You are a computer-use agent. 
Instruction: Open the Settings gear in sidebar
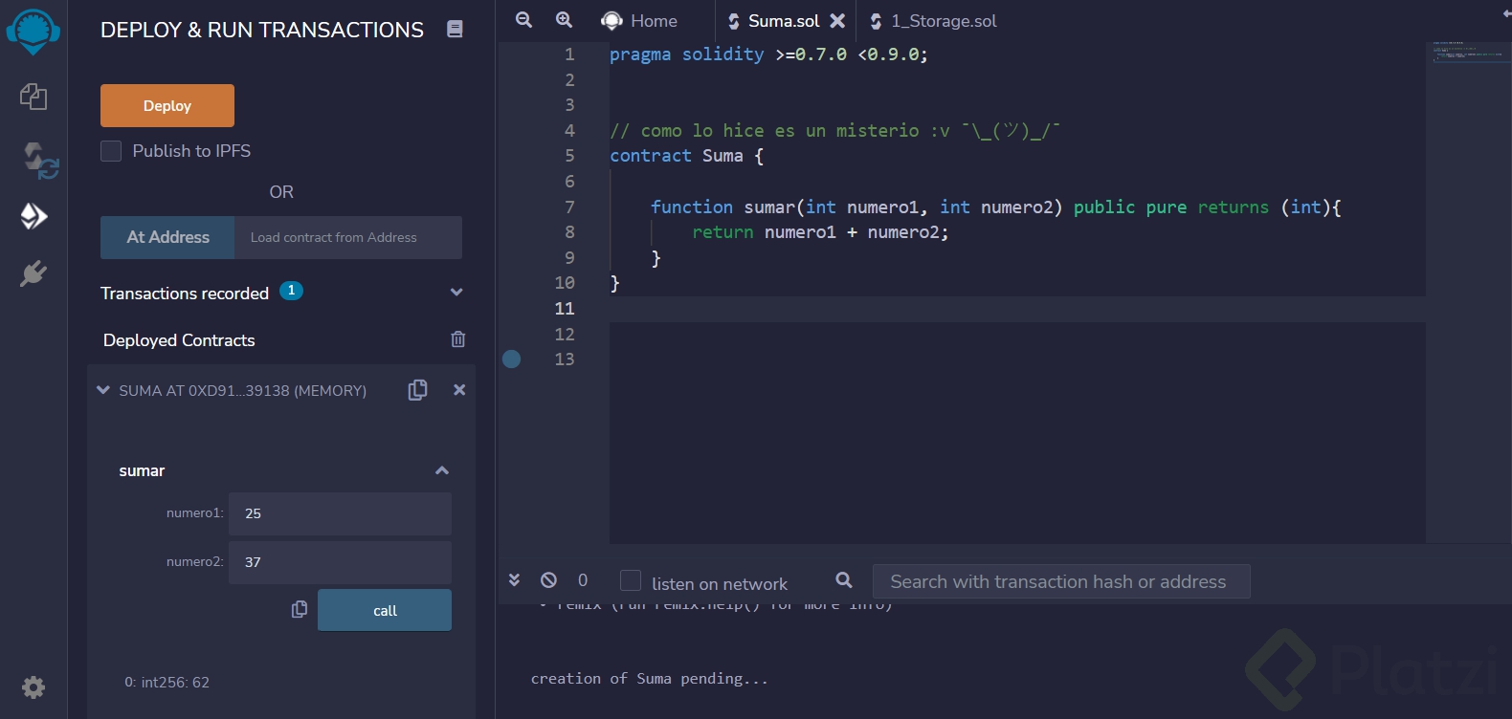[33, 687]
